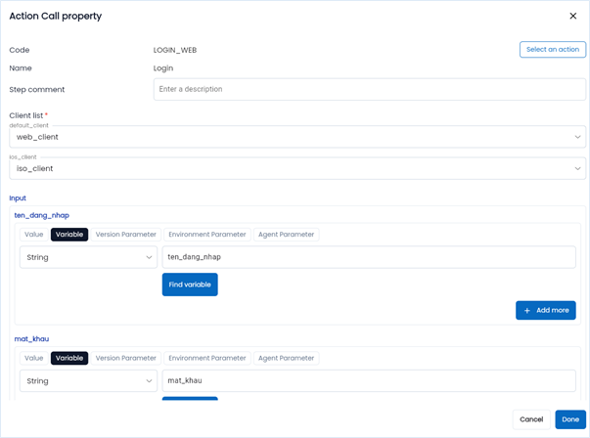Switch ten_dang_nhap to Environment Parameter
Screen dimensions: 590x438
pos(206,235)
